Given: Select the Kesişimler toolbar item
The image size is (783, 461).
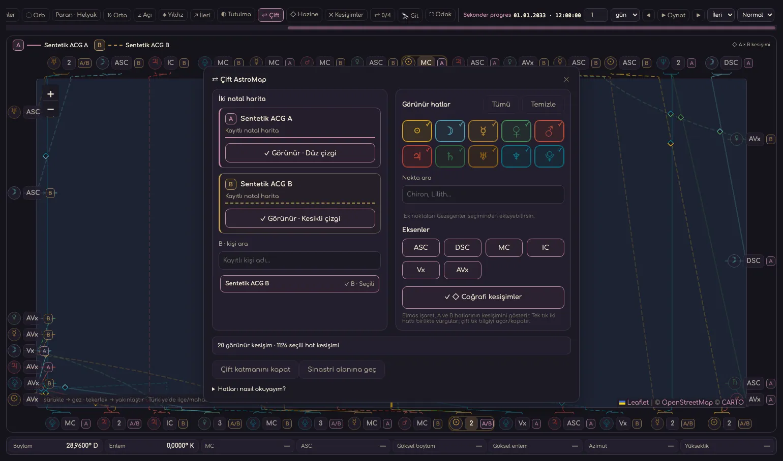Looking at the screenshot, I should click(346, 15).
